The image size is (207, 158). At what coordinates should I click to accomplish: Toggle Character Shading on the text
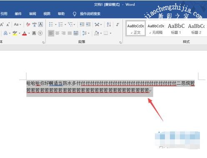coord(34,33)
